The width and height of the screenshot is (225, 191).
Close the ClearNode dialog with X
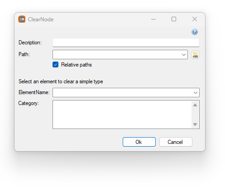click(195, 19)
